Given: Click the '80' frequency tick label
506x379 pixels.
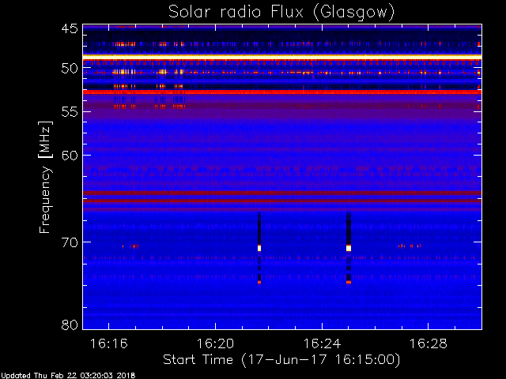Looking at the screenshot, I should pyautogui.click(x=70, y=325).
